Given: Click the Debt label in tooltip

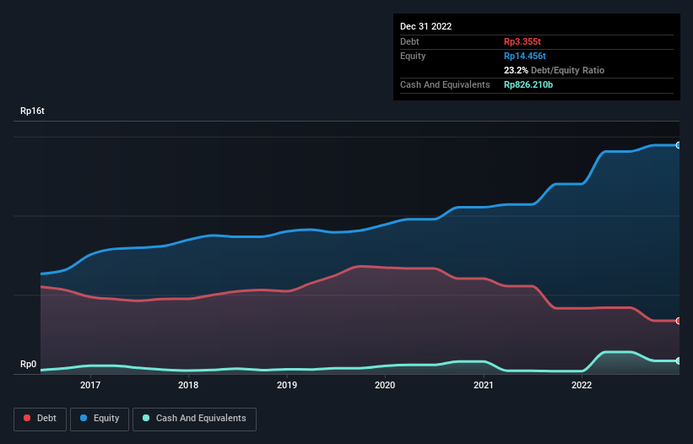Looking at the screenshot, I should tap(409, 41).
